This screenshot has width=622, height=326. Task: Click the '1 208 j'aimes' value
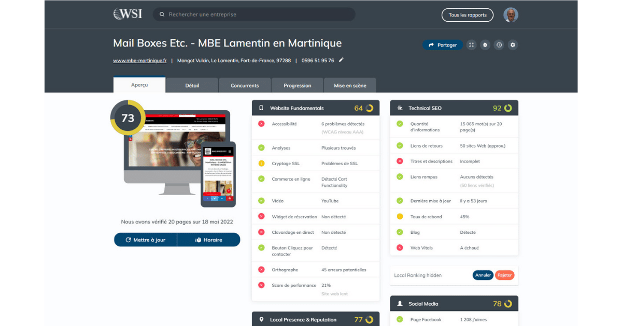(474, 320)
